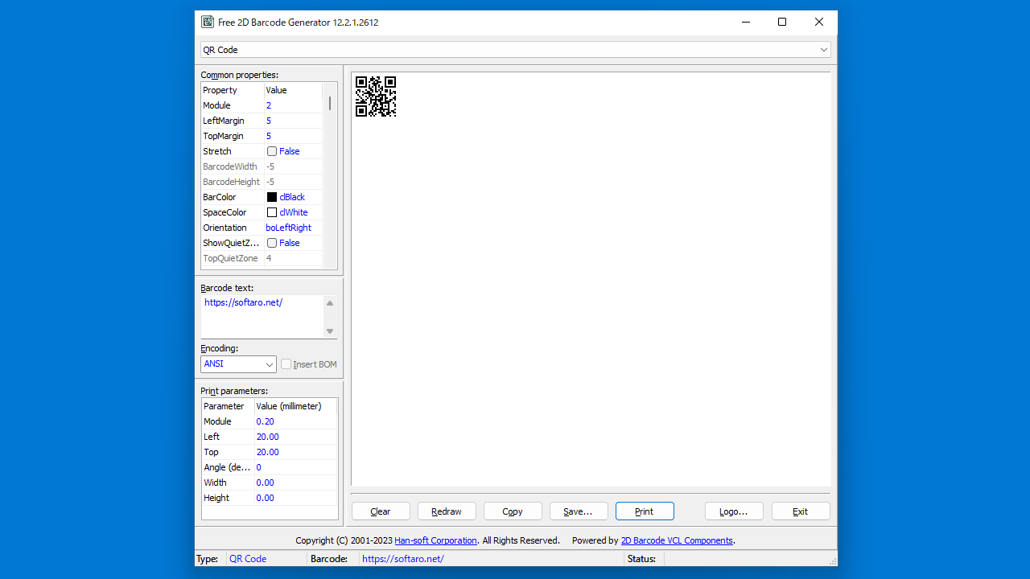
Task: Select the Module value 2 cell
Action: point(293,105)
